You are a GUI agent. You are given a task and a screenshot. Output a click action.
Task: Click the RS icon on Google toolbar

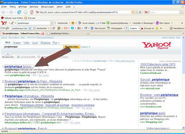(79, 28)
